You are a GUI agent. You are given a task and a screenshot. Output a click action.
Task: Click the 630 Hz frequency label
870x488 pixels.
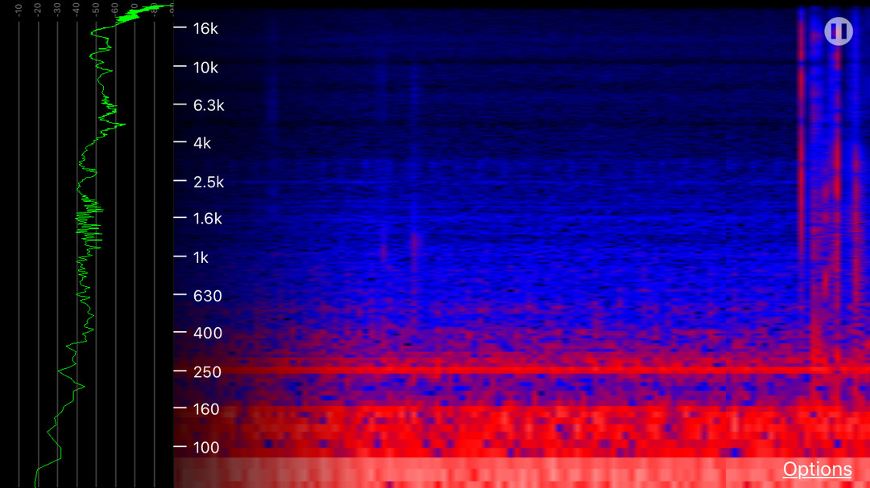tap(207, 296)
